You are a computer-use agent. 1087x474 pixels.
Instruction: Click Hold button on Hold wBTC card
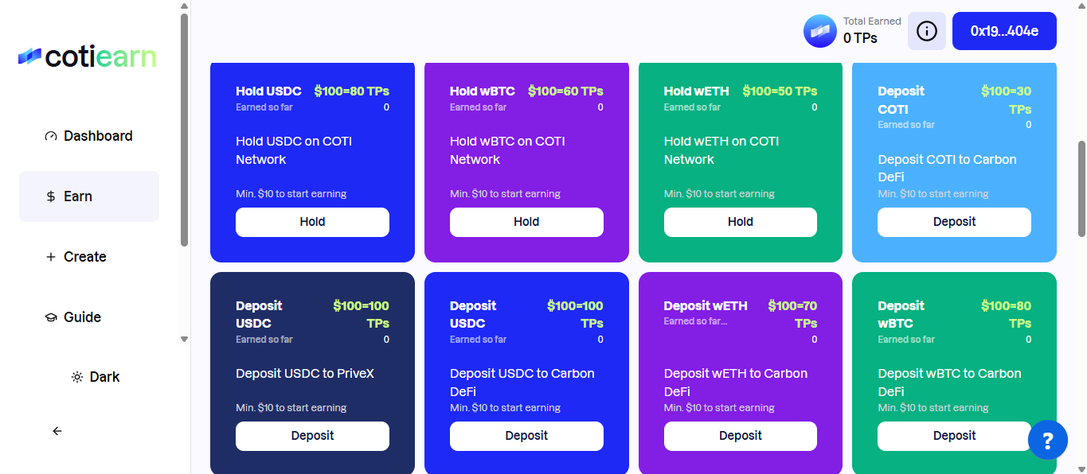[526, 222]
